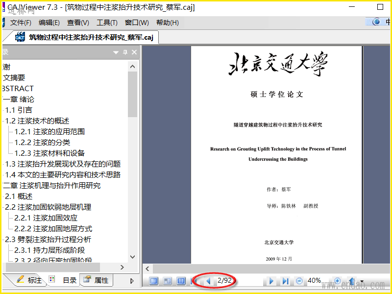Switch to the 属性 panel tab
This screenshot has width=392, height=294.
(x=96, y=280)
